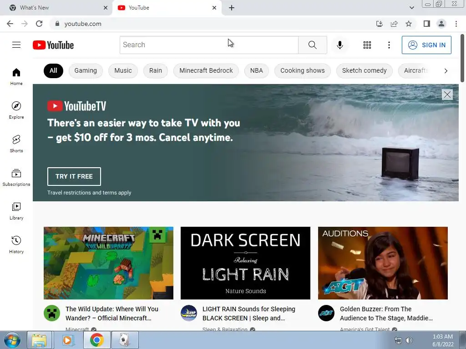Select the Minecraft Bedrock chip
The width and height of the screenshot is (466, 349).
(206, 70)
